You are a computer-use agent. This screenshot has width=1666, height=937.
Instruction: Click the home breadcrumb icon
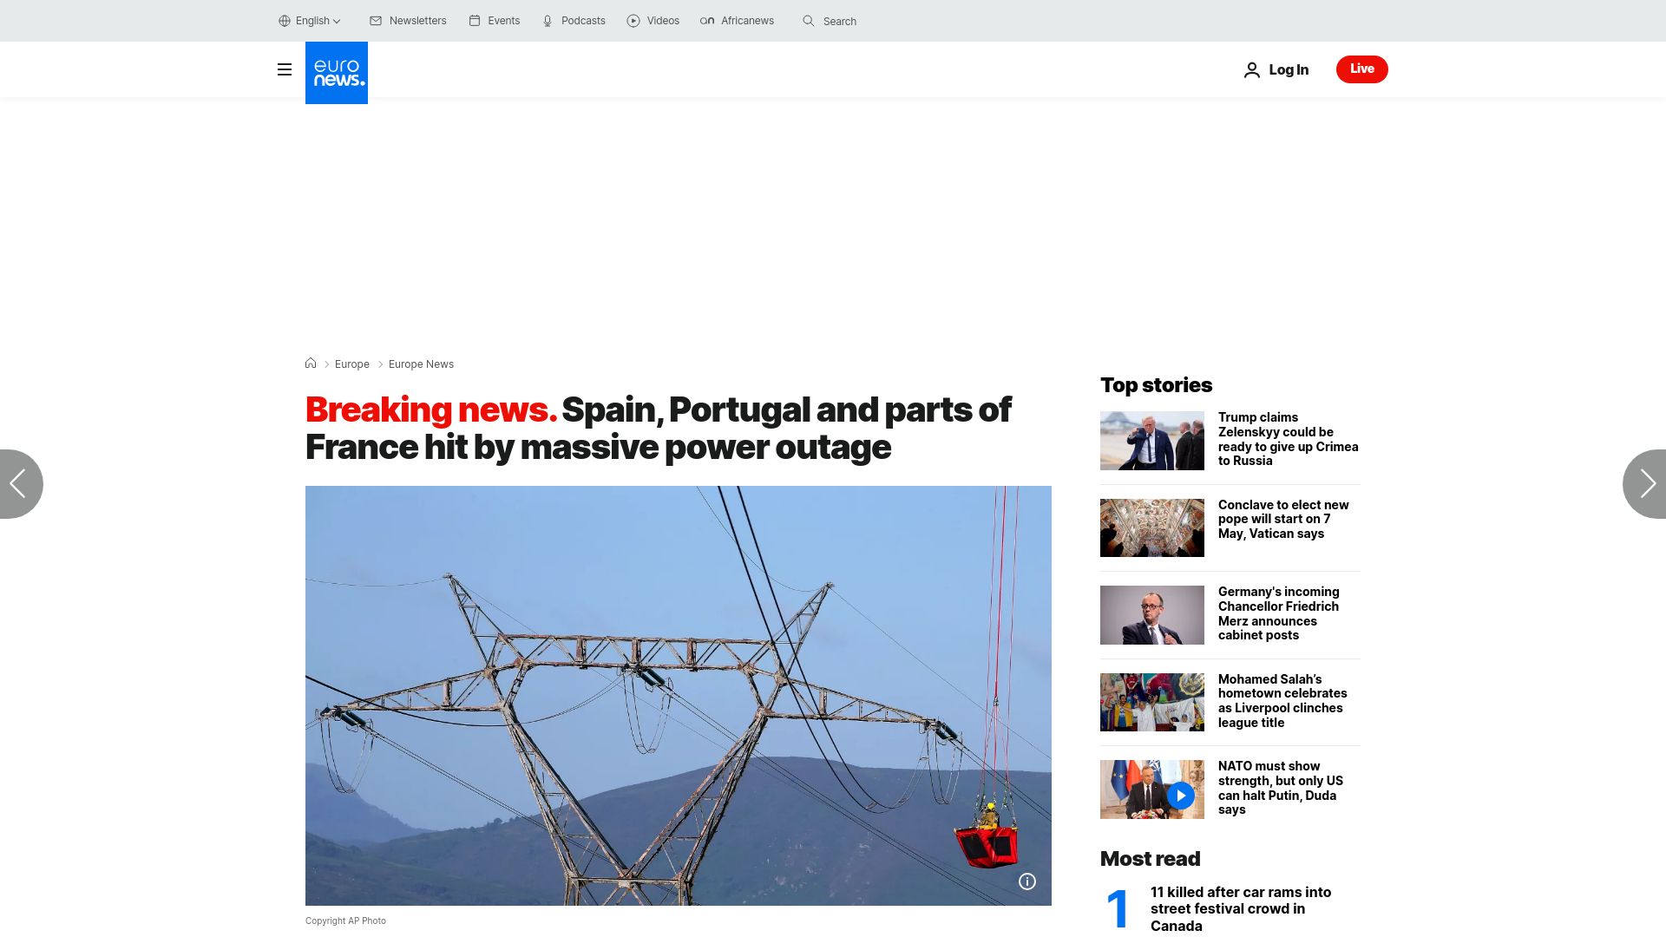click(311, 364)
